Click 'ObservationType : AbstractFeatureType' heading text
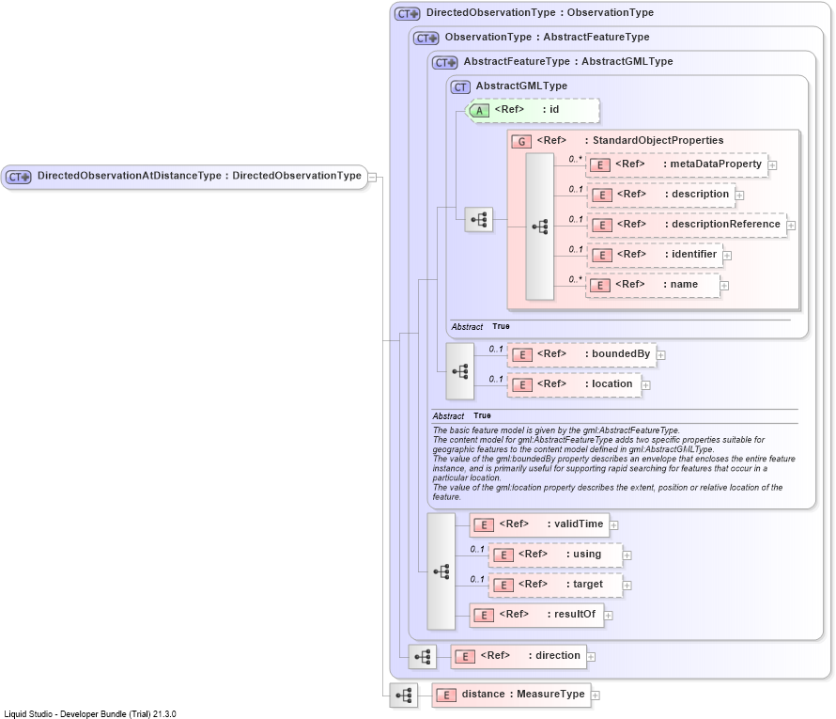 [x=547, y=37]
